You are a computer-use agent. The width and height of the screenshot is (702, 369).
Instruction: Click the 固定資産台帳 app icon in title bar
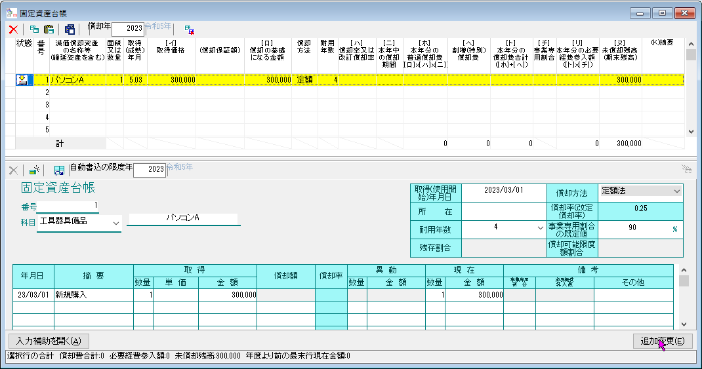point(12,13)
